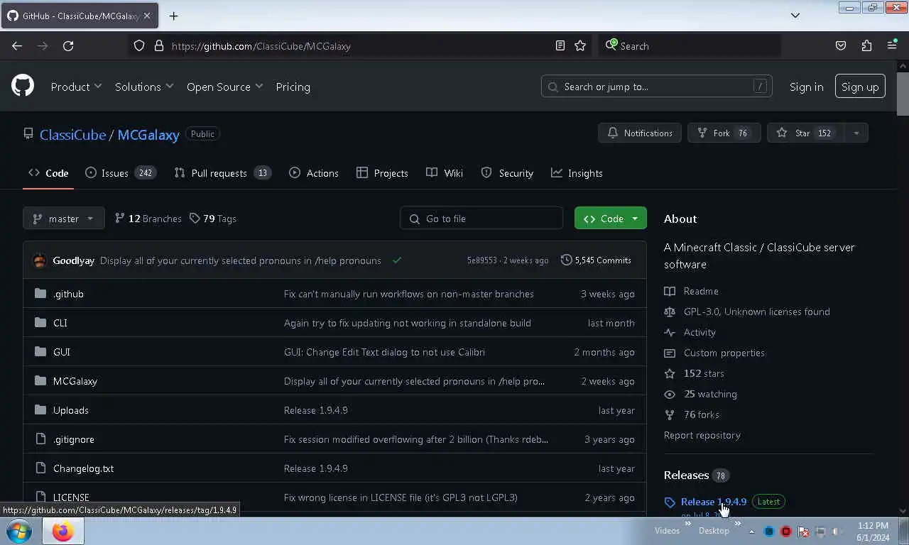
Task: Toggle reader view icon in address bar
Action: pyautogui.click(x=560, y=45)
